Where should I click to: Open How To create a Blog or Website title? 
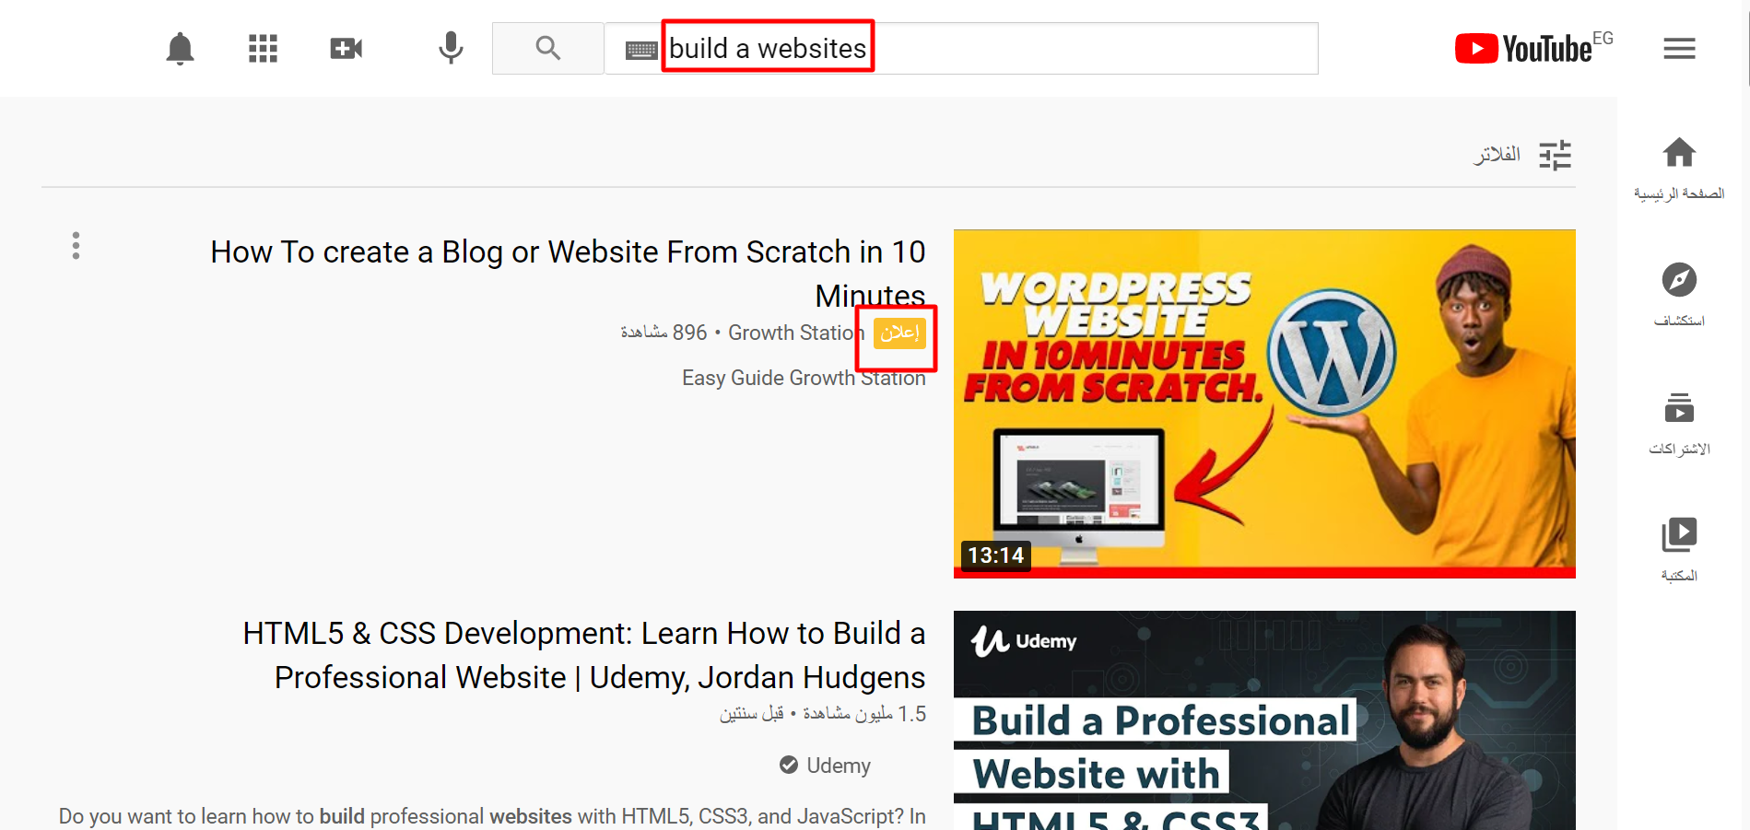[x=568, y=274]
